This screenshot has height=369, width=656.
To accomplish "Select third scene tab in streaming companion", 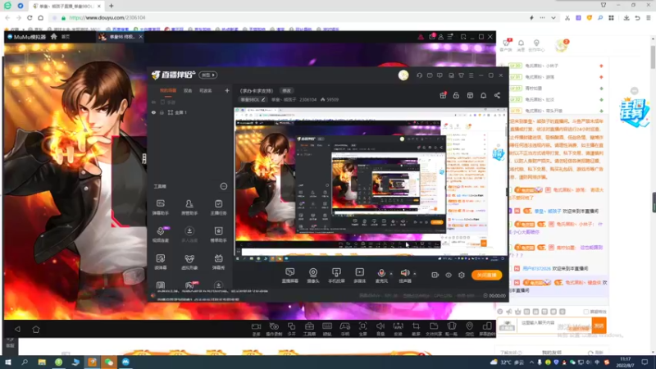I will pyautogui.click(x=205, y=90).
